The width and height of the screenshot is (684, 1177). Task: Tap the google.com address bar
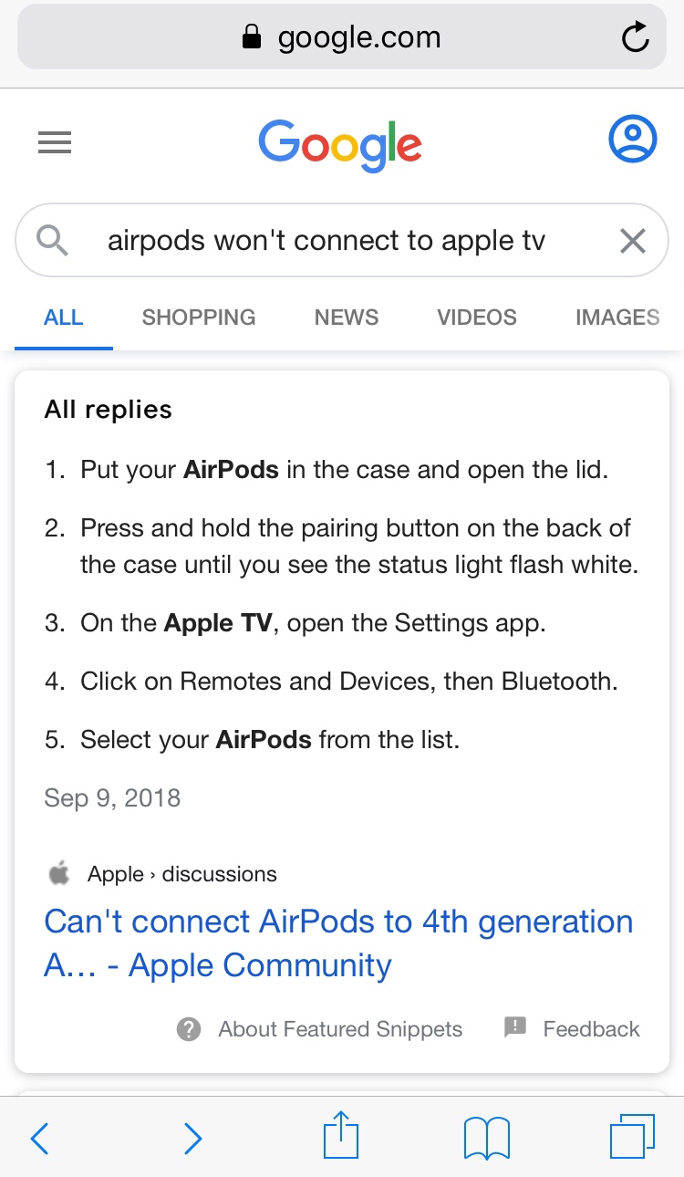click(x=342, y=37)
